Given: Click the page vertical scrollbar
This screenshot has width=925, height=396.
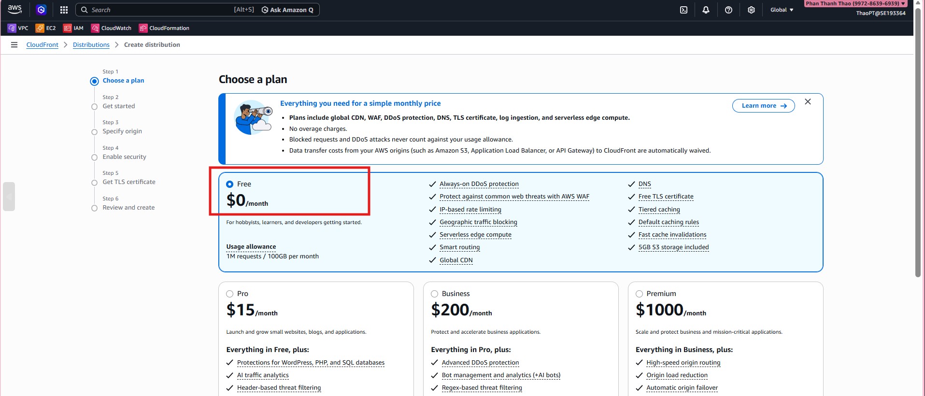Looking at the screenshot, I should [918, 145].
